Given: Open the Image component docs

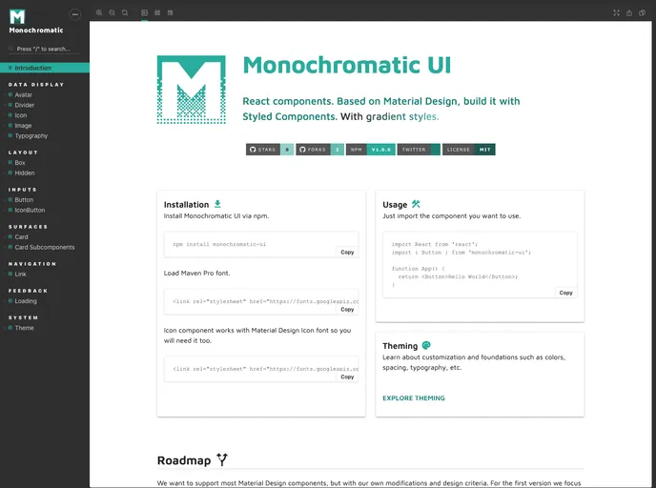Looking at the screenshot, I should pos(23,126).
